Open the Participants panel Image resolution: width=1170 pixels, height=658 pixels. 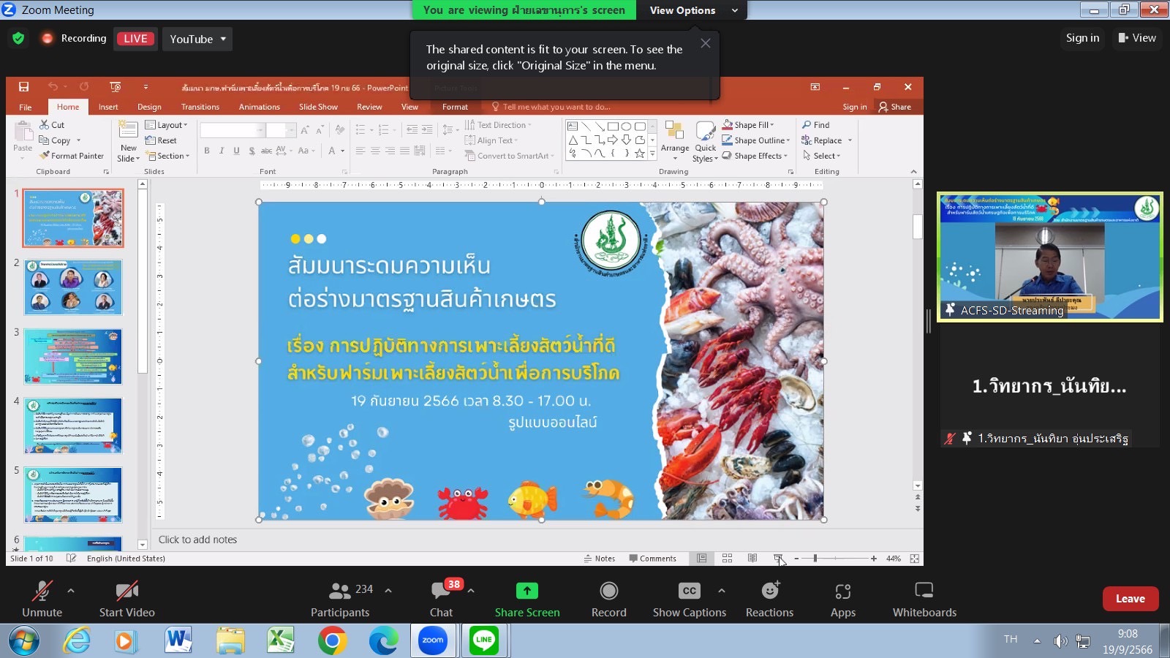pyautogui.click(x=341, y=599)
